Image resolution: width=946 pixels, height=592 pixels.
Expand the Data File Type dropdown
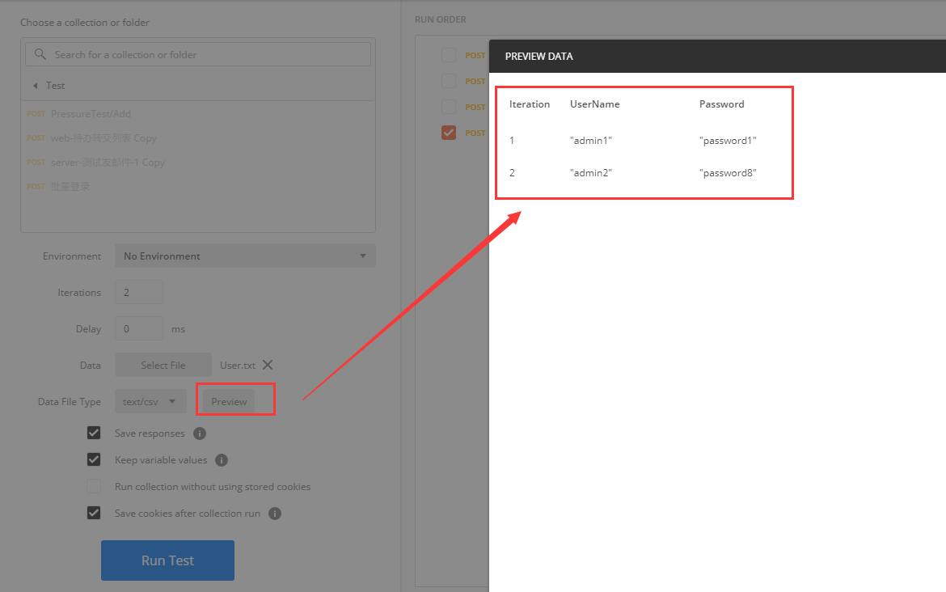point(150,402)
